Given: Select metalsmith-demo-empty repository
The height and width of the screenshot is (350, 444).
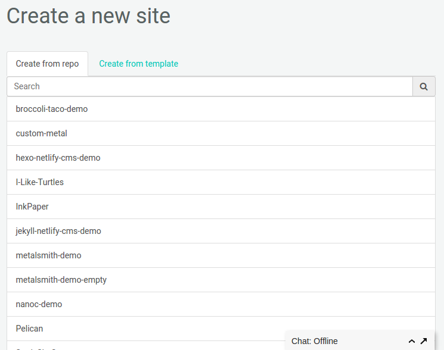Looking at the screenshot, I should click(x=61, y=280).
